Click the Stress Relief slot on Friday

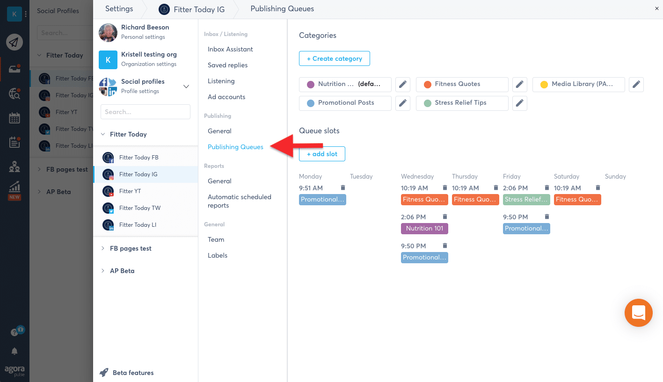tap(526, 200)
